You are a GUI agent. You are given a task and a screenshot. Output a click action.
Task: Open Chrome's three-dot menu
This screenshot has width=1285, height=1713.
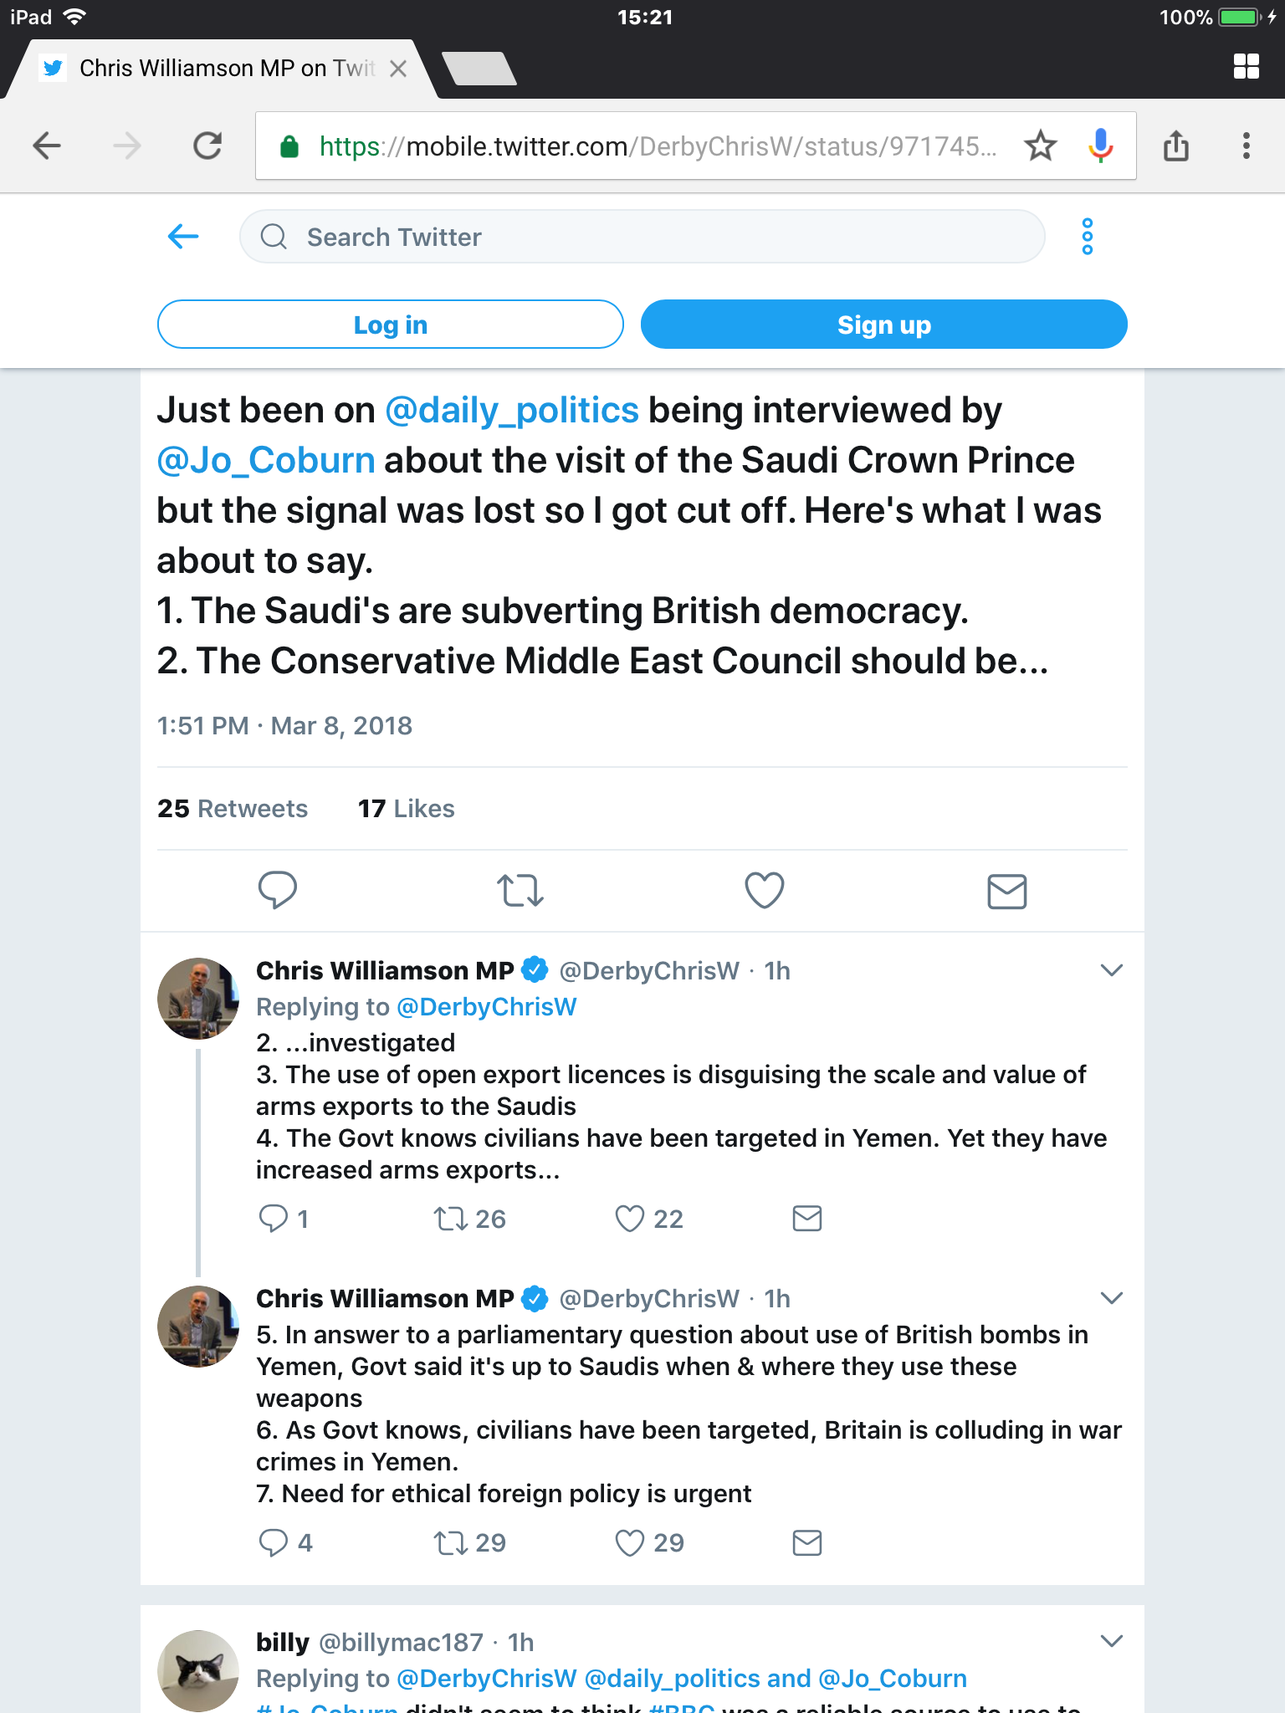[x=1246, y=146]
